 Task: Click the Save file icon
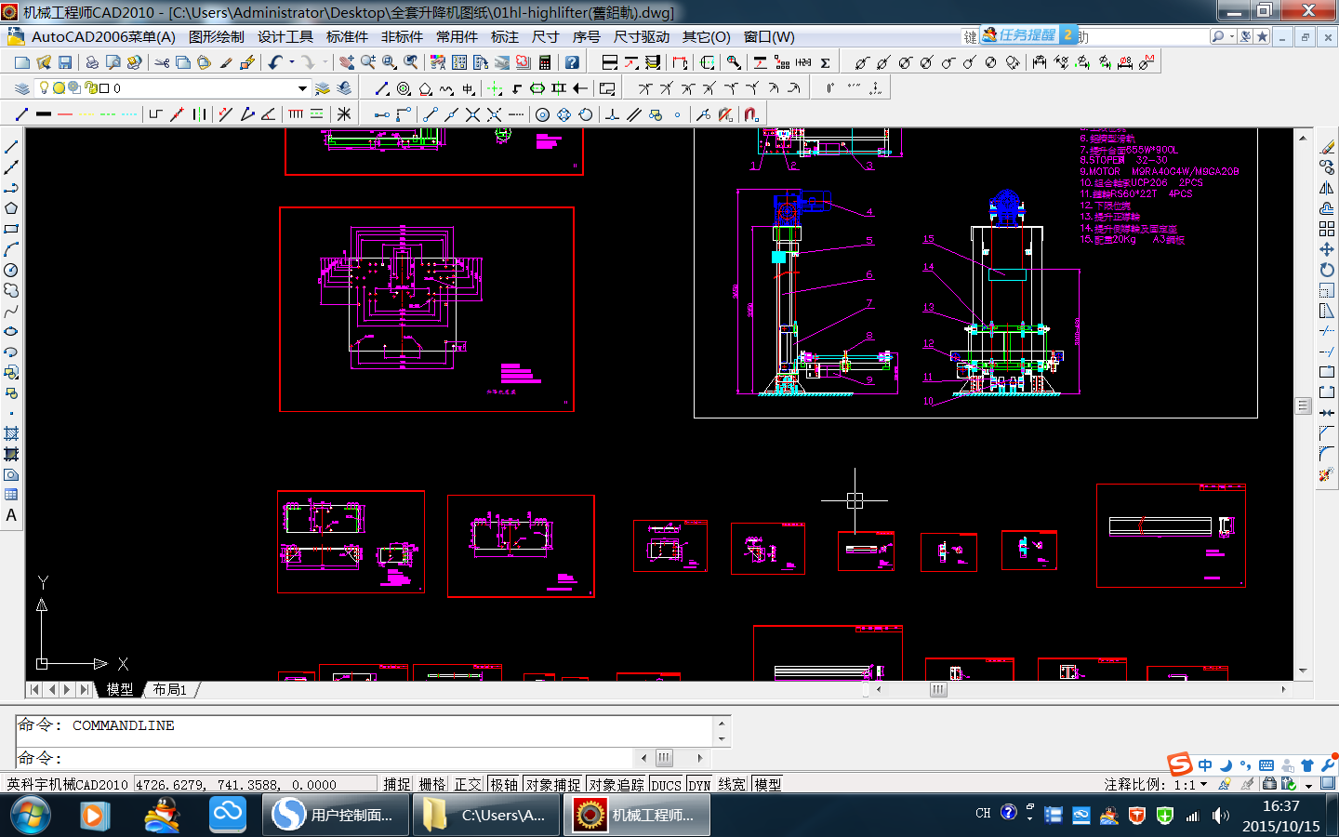click(65, 62)
